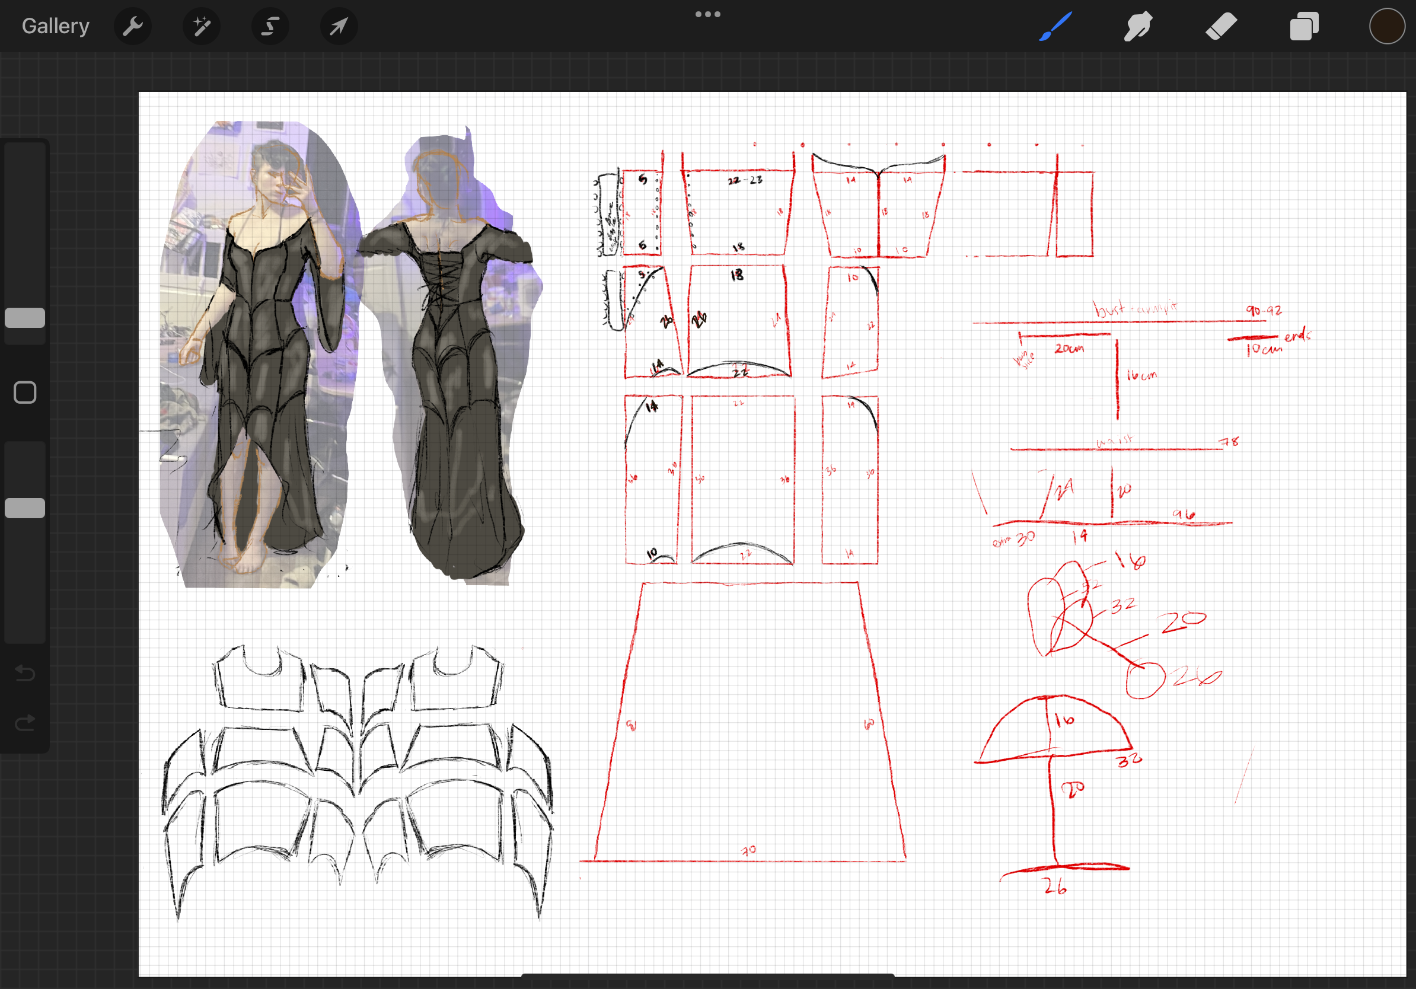1416x989 pixels.
Task: Open the active color swatch picker
Action: coord(1386,26)
